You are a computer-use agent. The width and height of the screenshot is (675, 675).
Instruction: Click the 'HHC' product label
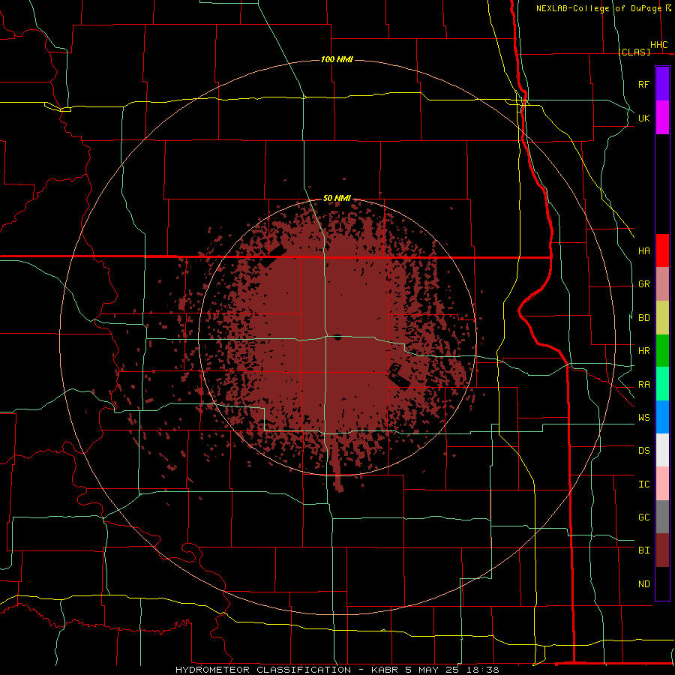659,45
